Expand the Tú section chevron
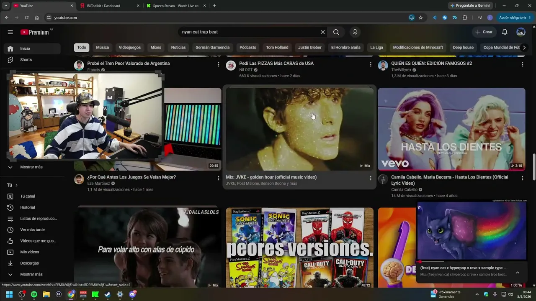 tap(16, 185)
